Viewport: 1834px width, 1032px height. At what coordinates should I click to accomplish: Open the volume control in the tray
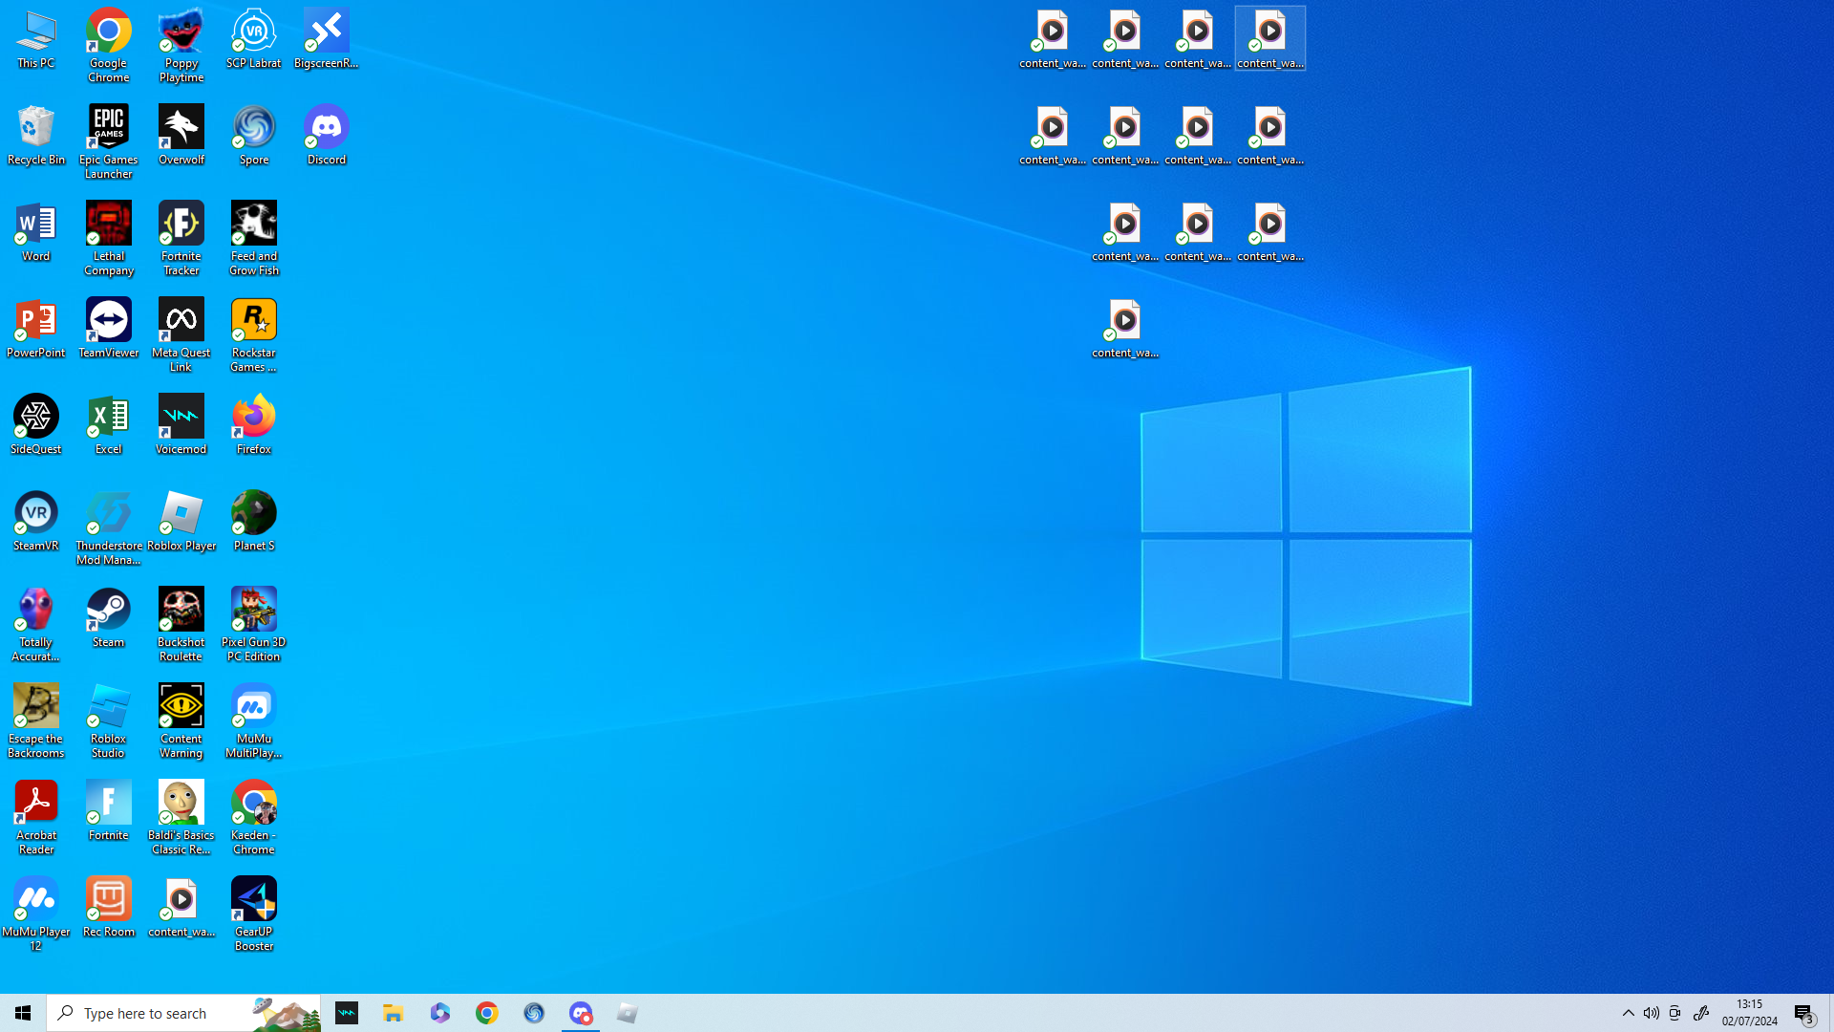pos(1652,1013)
